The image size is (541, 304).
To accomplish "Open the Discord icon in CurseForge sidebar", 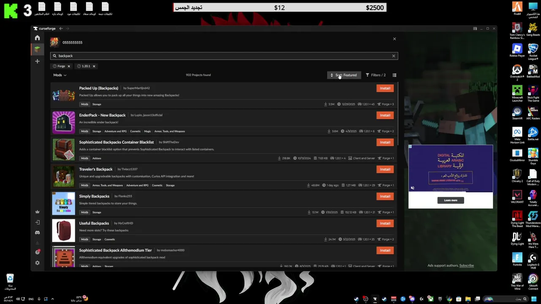I will tap(37, 233).
